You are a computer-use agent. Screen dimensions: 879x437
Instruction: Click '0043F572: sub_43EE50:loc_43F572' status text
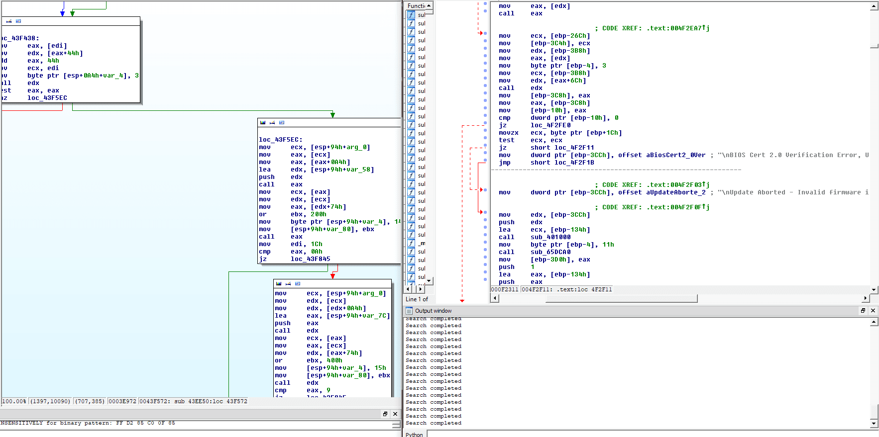click(x=193, y=401)
